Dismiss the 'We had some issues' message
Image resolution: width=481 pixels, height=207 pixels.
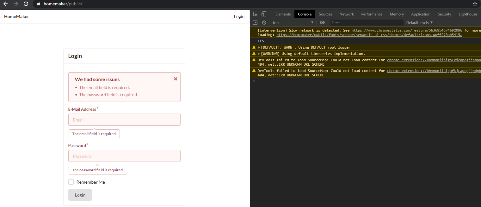coord(176,79)
